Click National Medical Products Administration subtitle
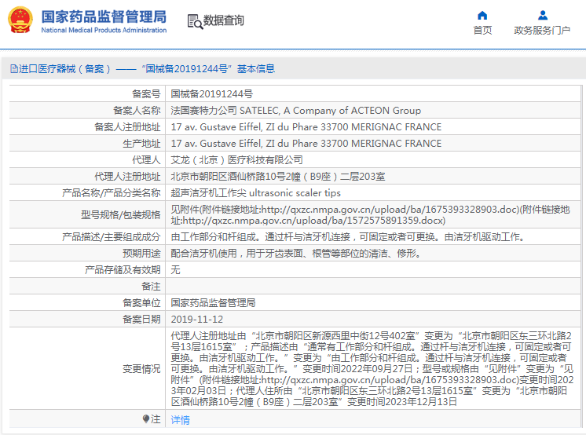Screen dimensions: 586x435 click(104, 31)
